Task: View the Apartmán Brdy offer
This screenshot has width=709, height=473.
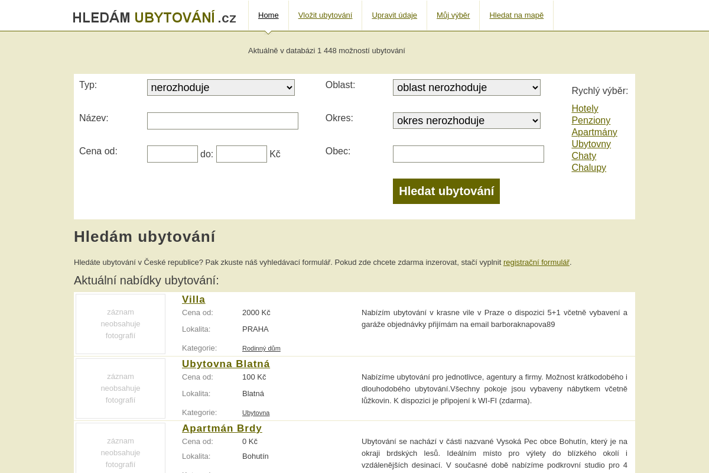Action: click(222, 428)
